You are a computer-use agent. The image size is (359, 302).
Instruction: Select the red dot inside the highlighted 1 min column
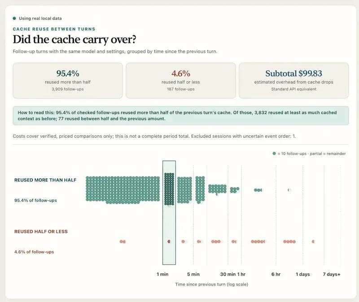click(169, 241)
